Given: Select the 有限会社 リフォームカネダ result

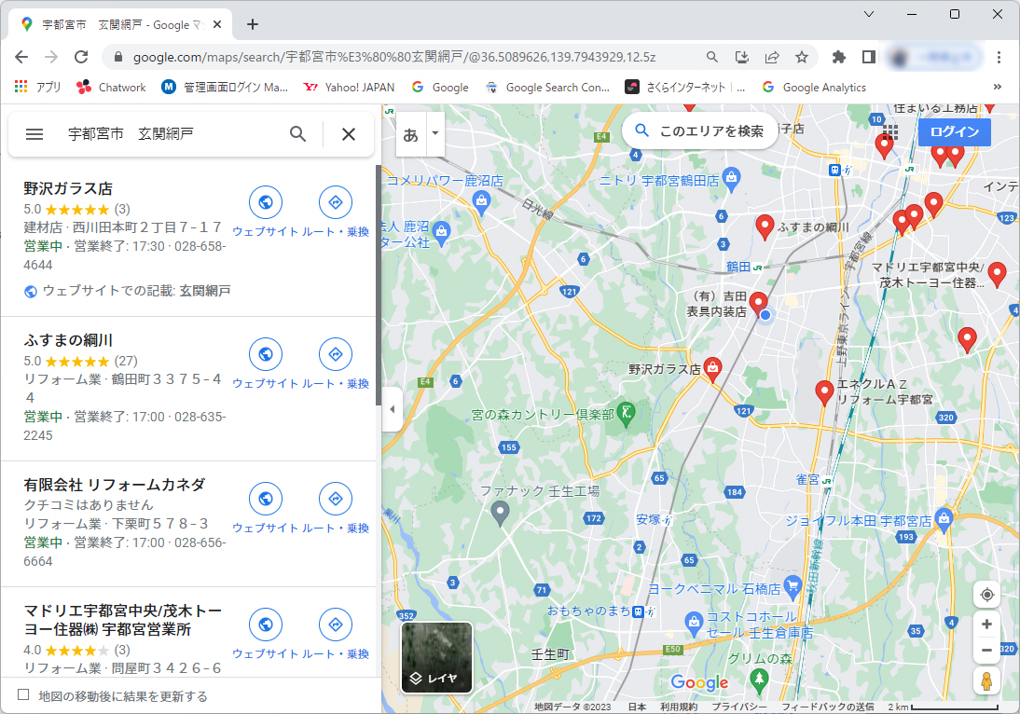Looking at the screenshot, I should tap(114, 485).
